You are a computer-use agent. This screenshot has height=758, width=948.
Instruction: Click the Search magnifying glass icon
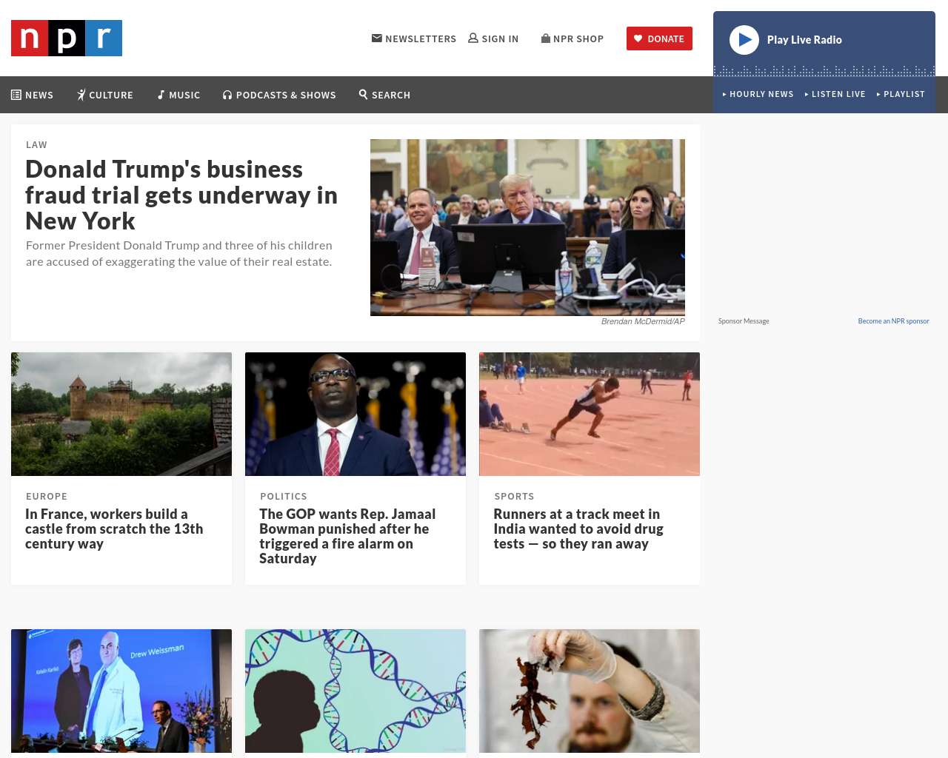(x=364, y=94)
